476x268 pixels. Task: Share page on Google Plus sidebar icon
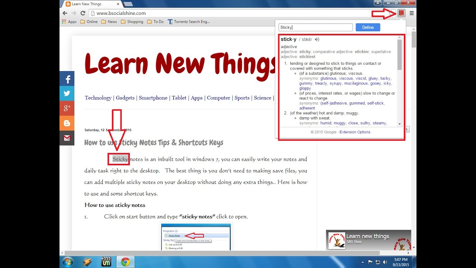[67, 108]
